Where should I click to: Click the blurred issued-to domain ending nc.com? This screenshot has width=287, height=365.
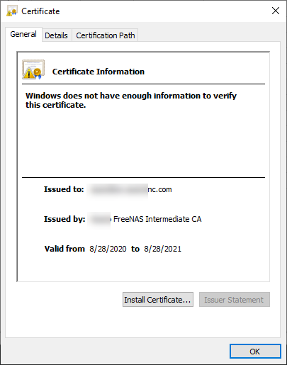130,189
